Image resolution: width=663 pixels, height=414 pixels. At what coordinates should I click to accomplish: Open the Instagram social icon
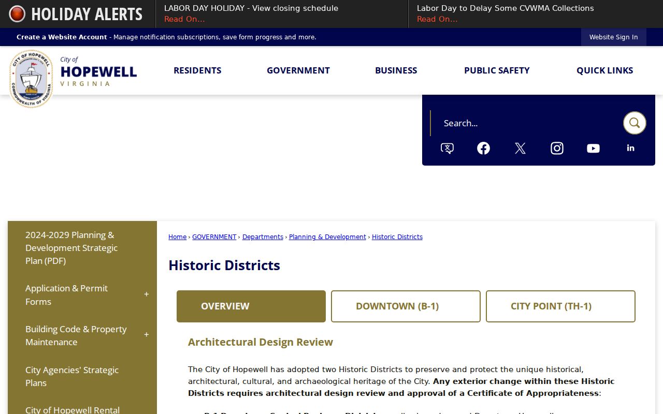(x=557, y=149)
